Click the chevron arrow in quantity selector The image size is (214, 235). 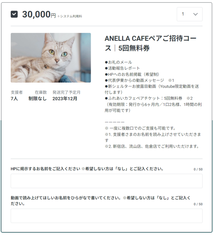(195, 14)
